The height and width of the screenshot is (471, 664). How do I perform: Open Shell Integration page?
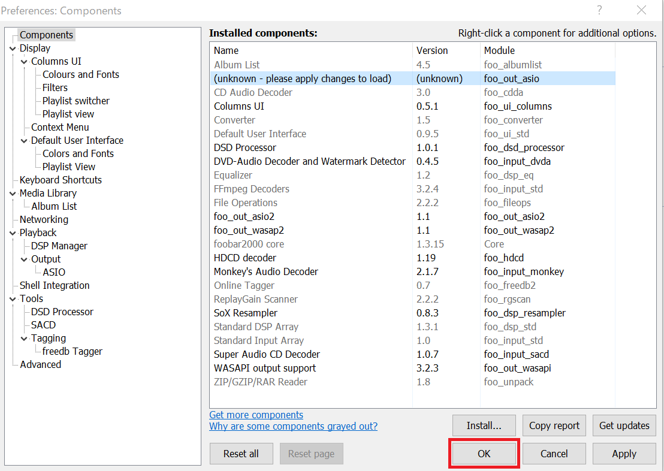click(x=55, y=285)
